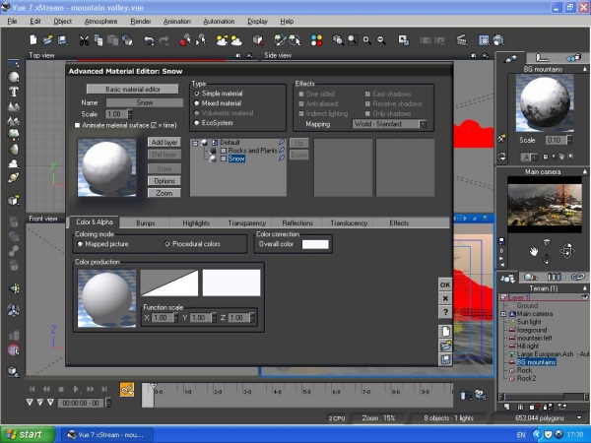The height and width of the screenshot is (443, 591).
Task: Click the Save toolbar icon
Action: (x=62, y=40)
